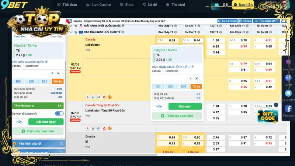Click fire icon in Tổng Số Phạt Góc row

pyautogui.click(x=104, y=128)
